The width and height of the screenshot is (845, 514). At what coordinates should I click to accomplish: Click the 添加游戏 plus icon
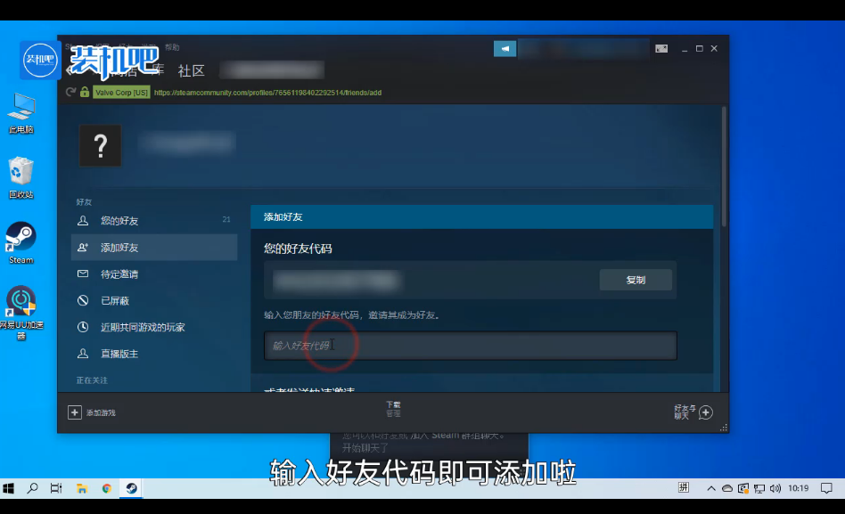[x=75, y=412]
